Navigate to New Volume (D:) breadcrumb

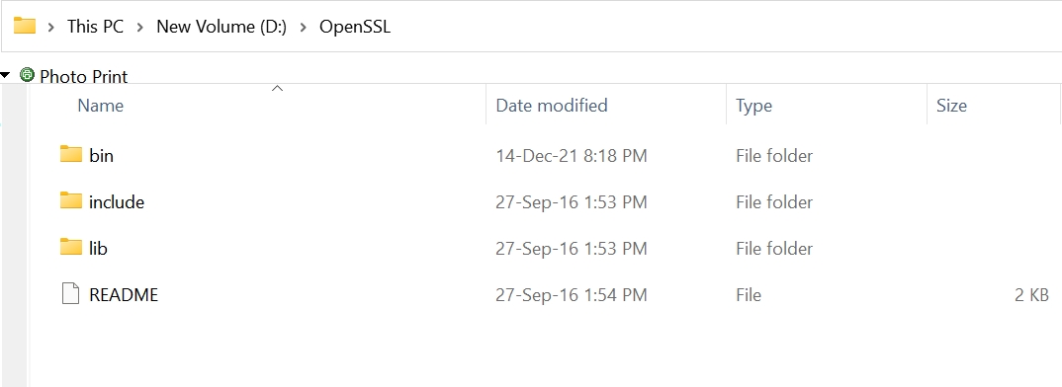pyautogui.click(x=221, y=27)
